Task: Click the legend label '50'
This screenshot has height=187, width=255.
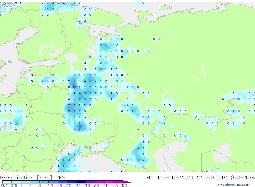Action: (124, 185)
